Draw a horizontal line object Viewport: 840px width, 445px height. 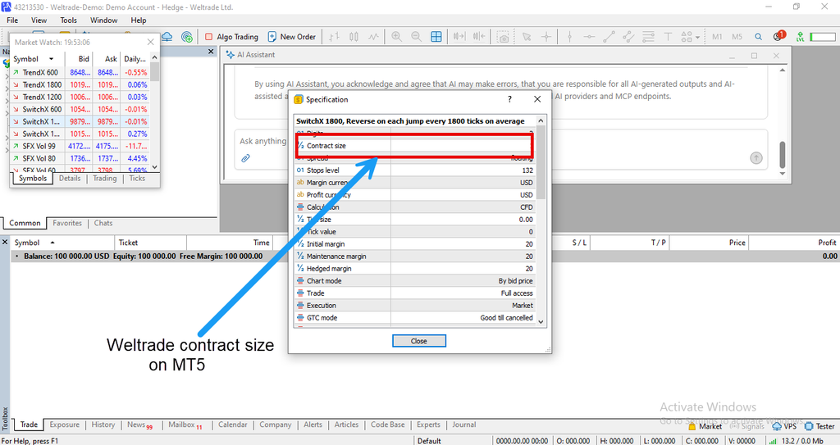click(589, 37)
